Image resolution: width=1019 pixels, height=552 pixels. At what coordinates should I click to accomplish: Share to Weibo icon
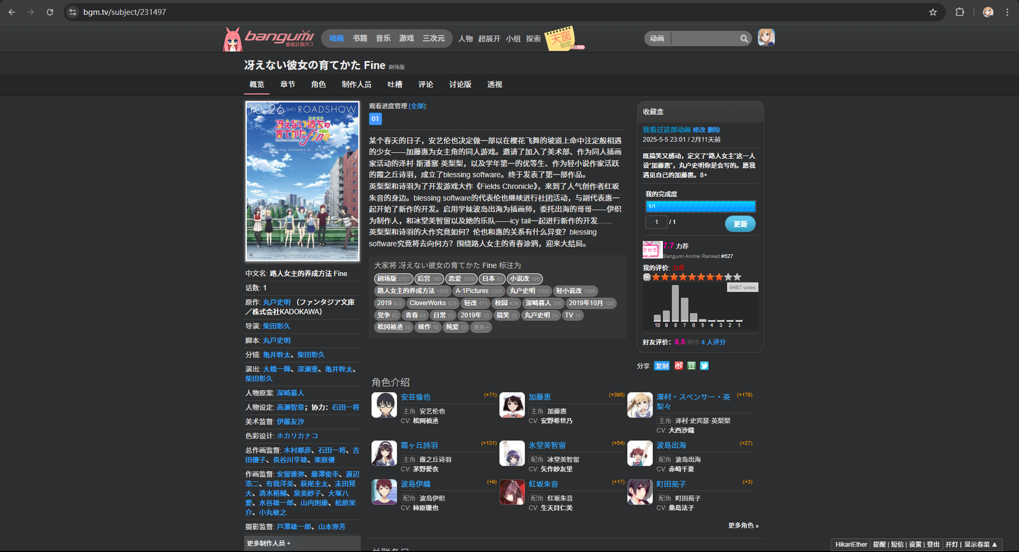pyautogui.click(x=679, y=366)
